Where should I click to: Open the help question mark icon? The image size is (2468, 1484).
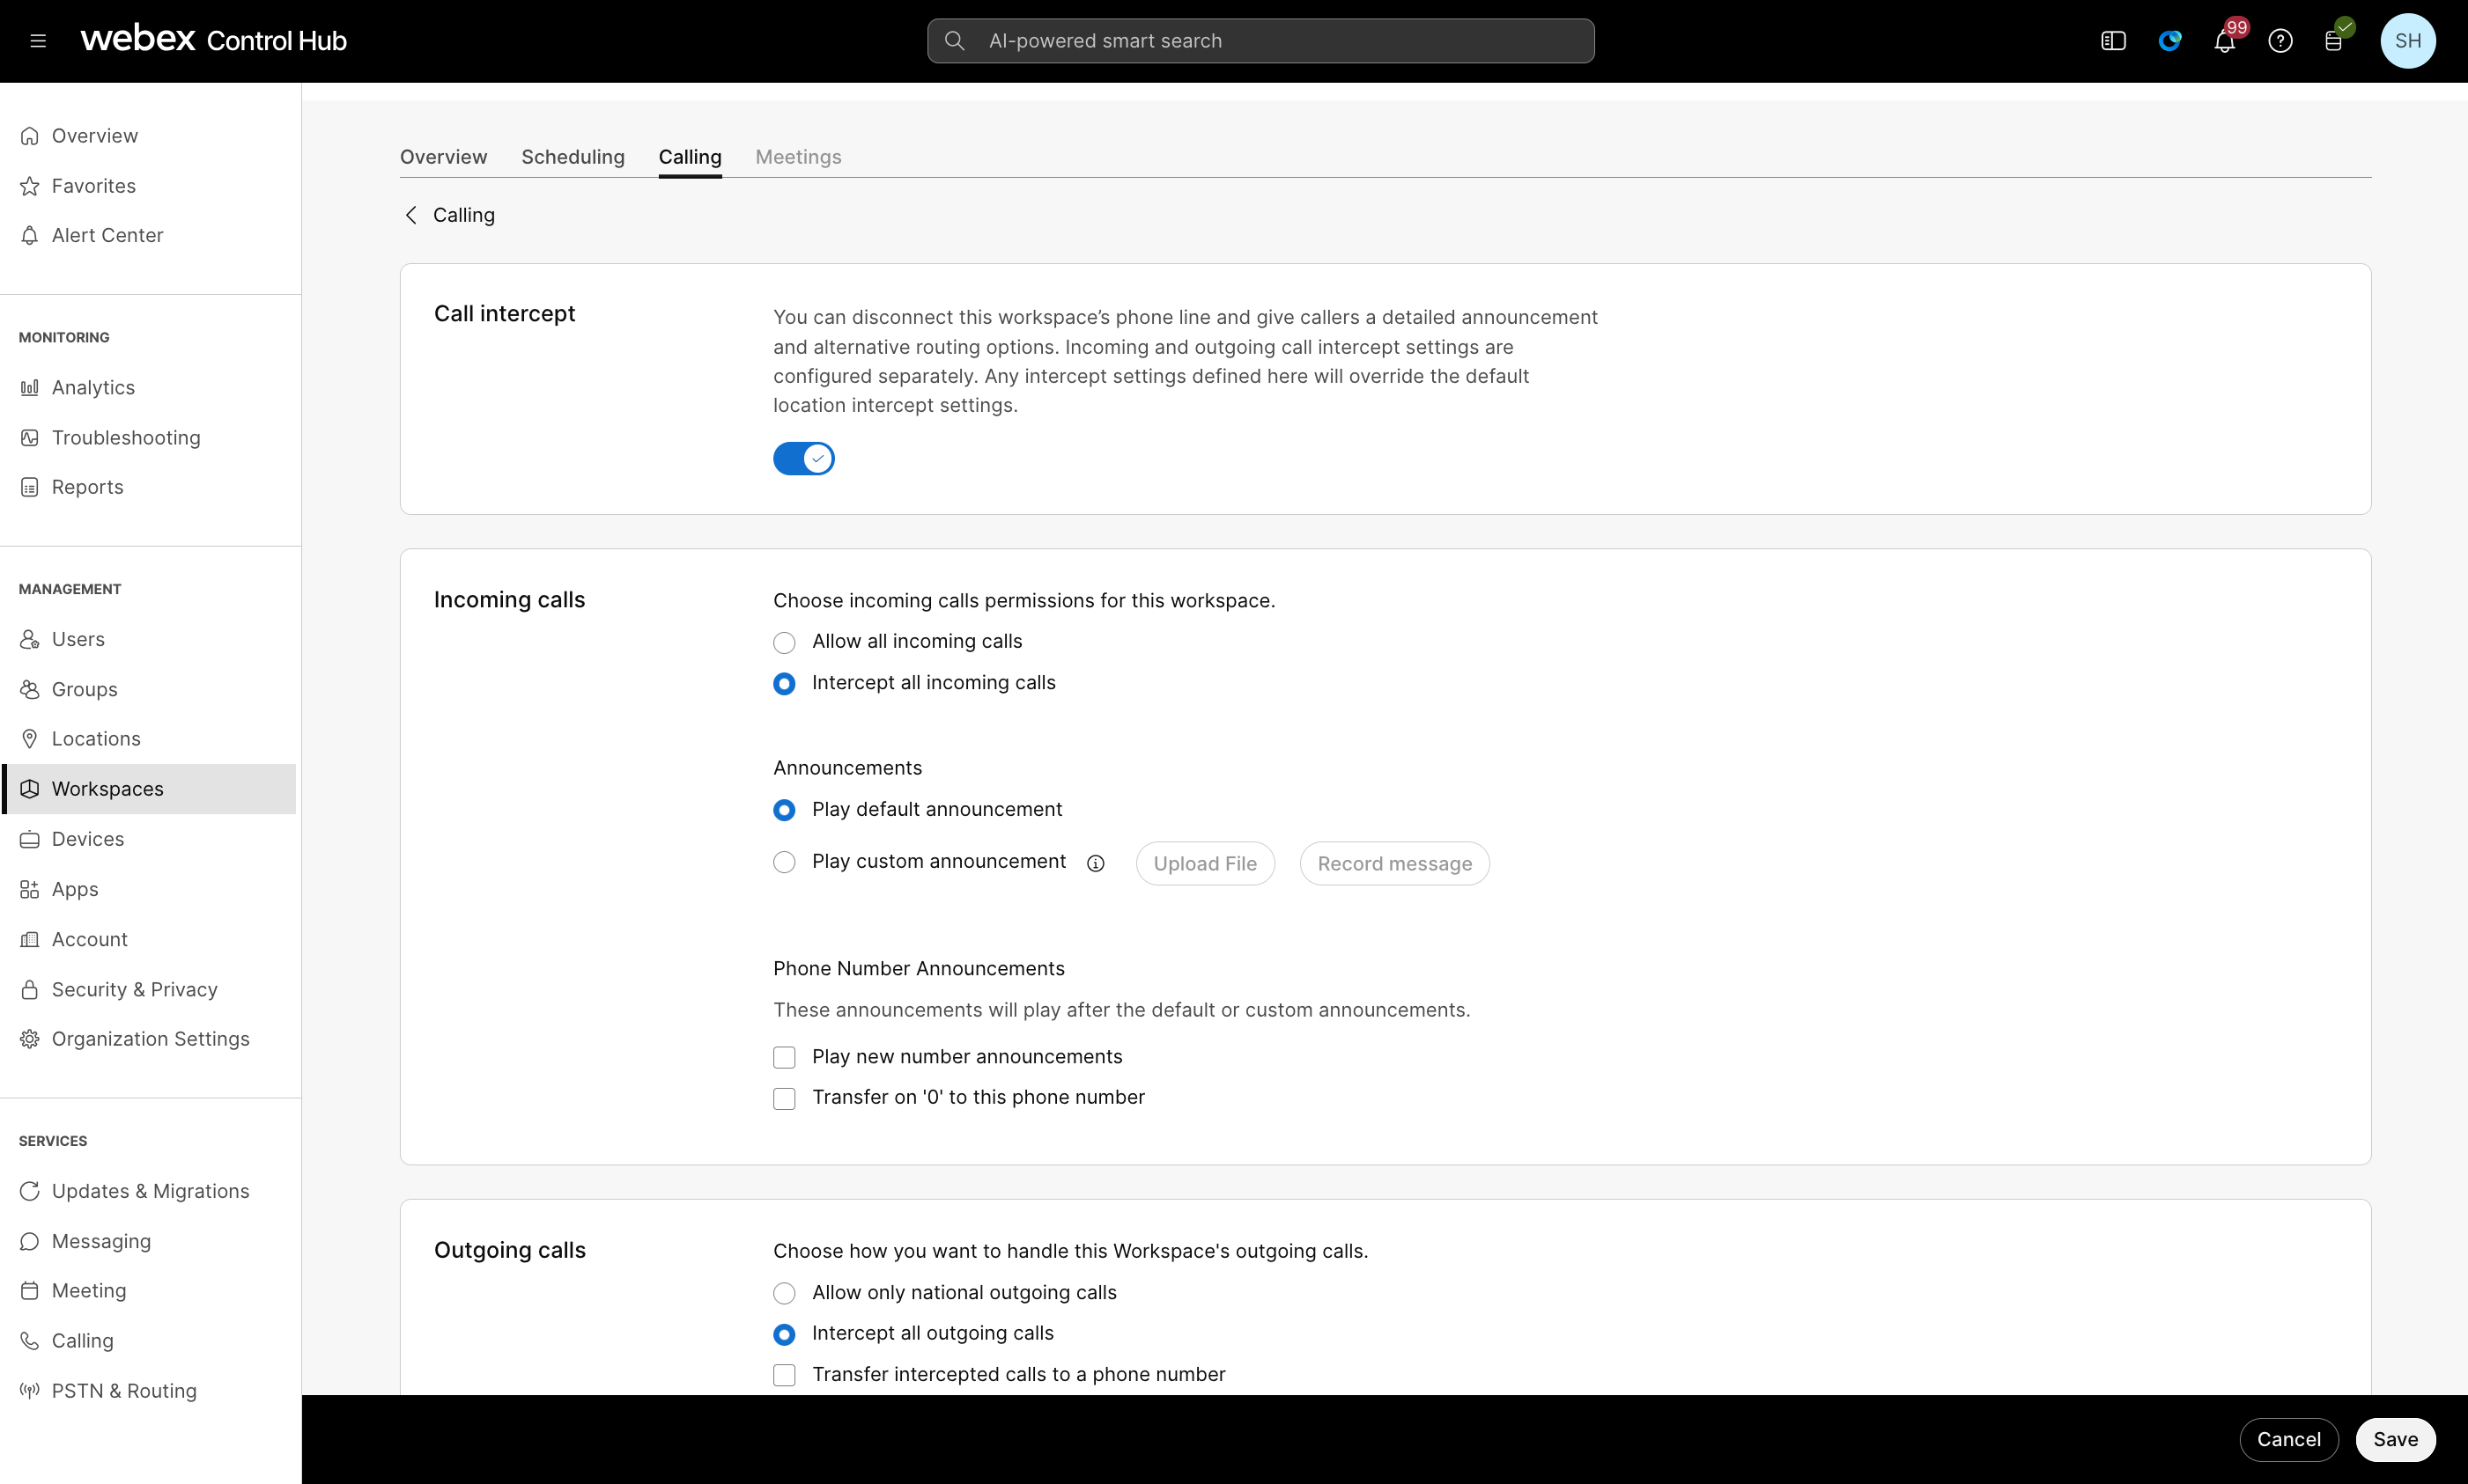(x=2281, y=40)
